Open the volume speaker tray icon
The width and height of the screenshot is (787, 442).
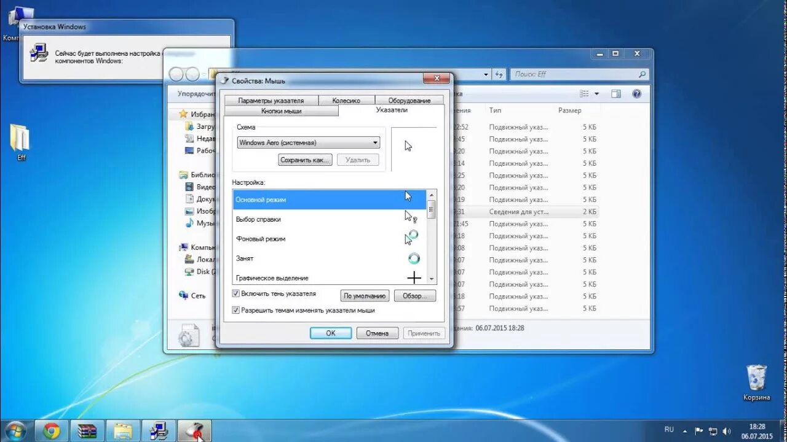pyautogui.click(x=727, y=431)
